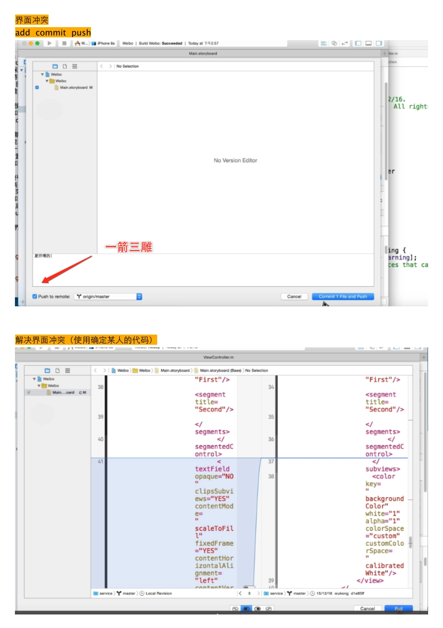The height and width of the screenshot is (628, 443).
Task: Toggle the right utilities panel icon in the toolbar
Action: [x=379, y=43]
